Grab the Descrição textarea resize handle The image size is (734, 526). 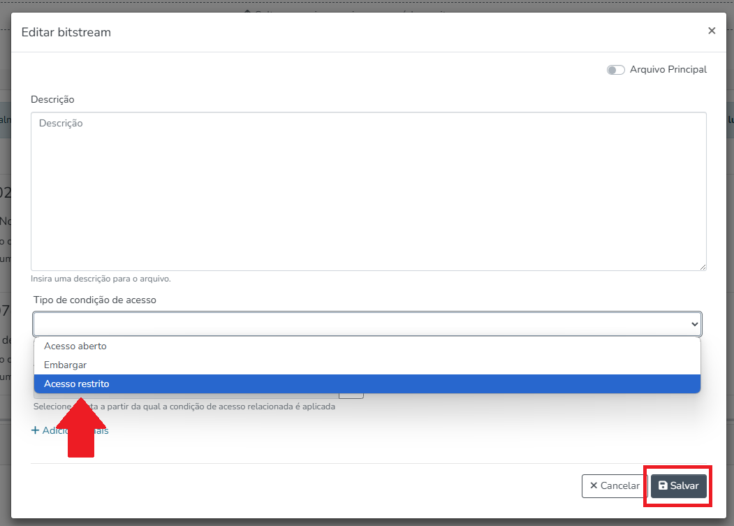(x=702, y=266)
